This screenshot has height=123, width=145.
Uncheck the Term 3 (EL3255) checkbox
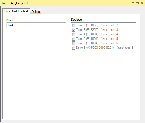pos(73,30)
